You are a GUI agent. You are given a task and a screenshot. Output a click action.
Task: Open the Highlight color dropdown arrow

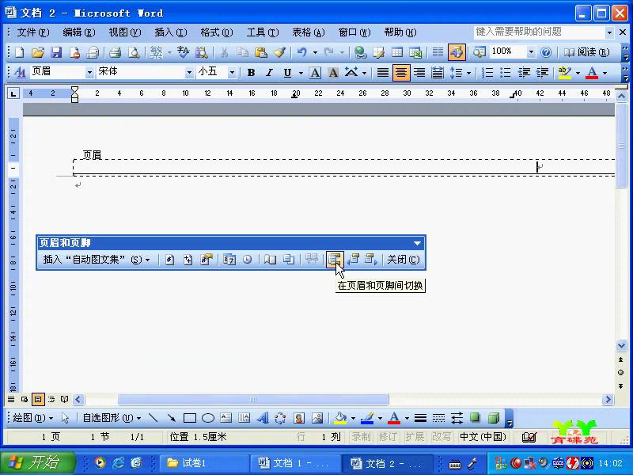pyautogui.click(x=578, y=73)
